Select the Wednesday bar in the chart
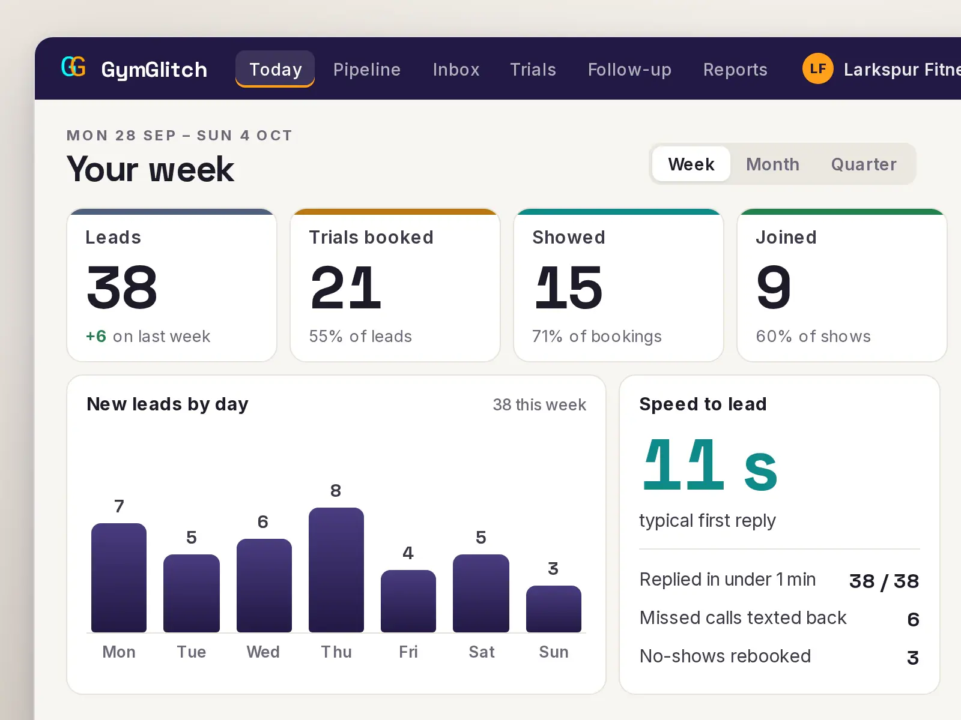The image size is (961, 720). (x=264, y=586)
